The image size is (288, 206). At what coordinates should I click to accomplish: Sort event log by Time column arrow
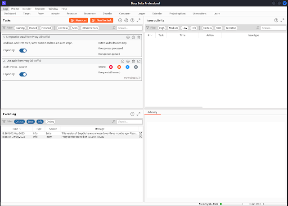tap(20, 129)
